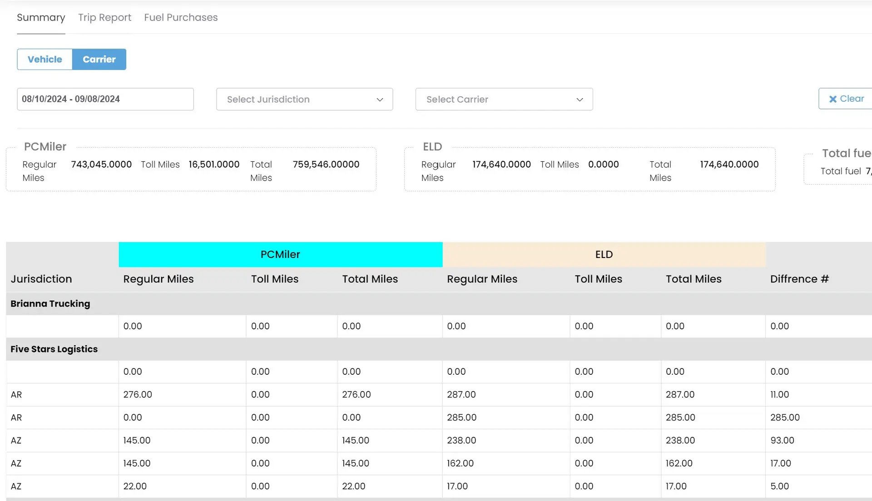Image resolution: width=872 pixels, height=501 pixels.
Task: Select the Summary tab
Action: click(x=41, y=18)
